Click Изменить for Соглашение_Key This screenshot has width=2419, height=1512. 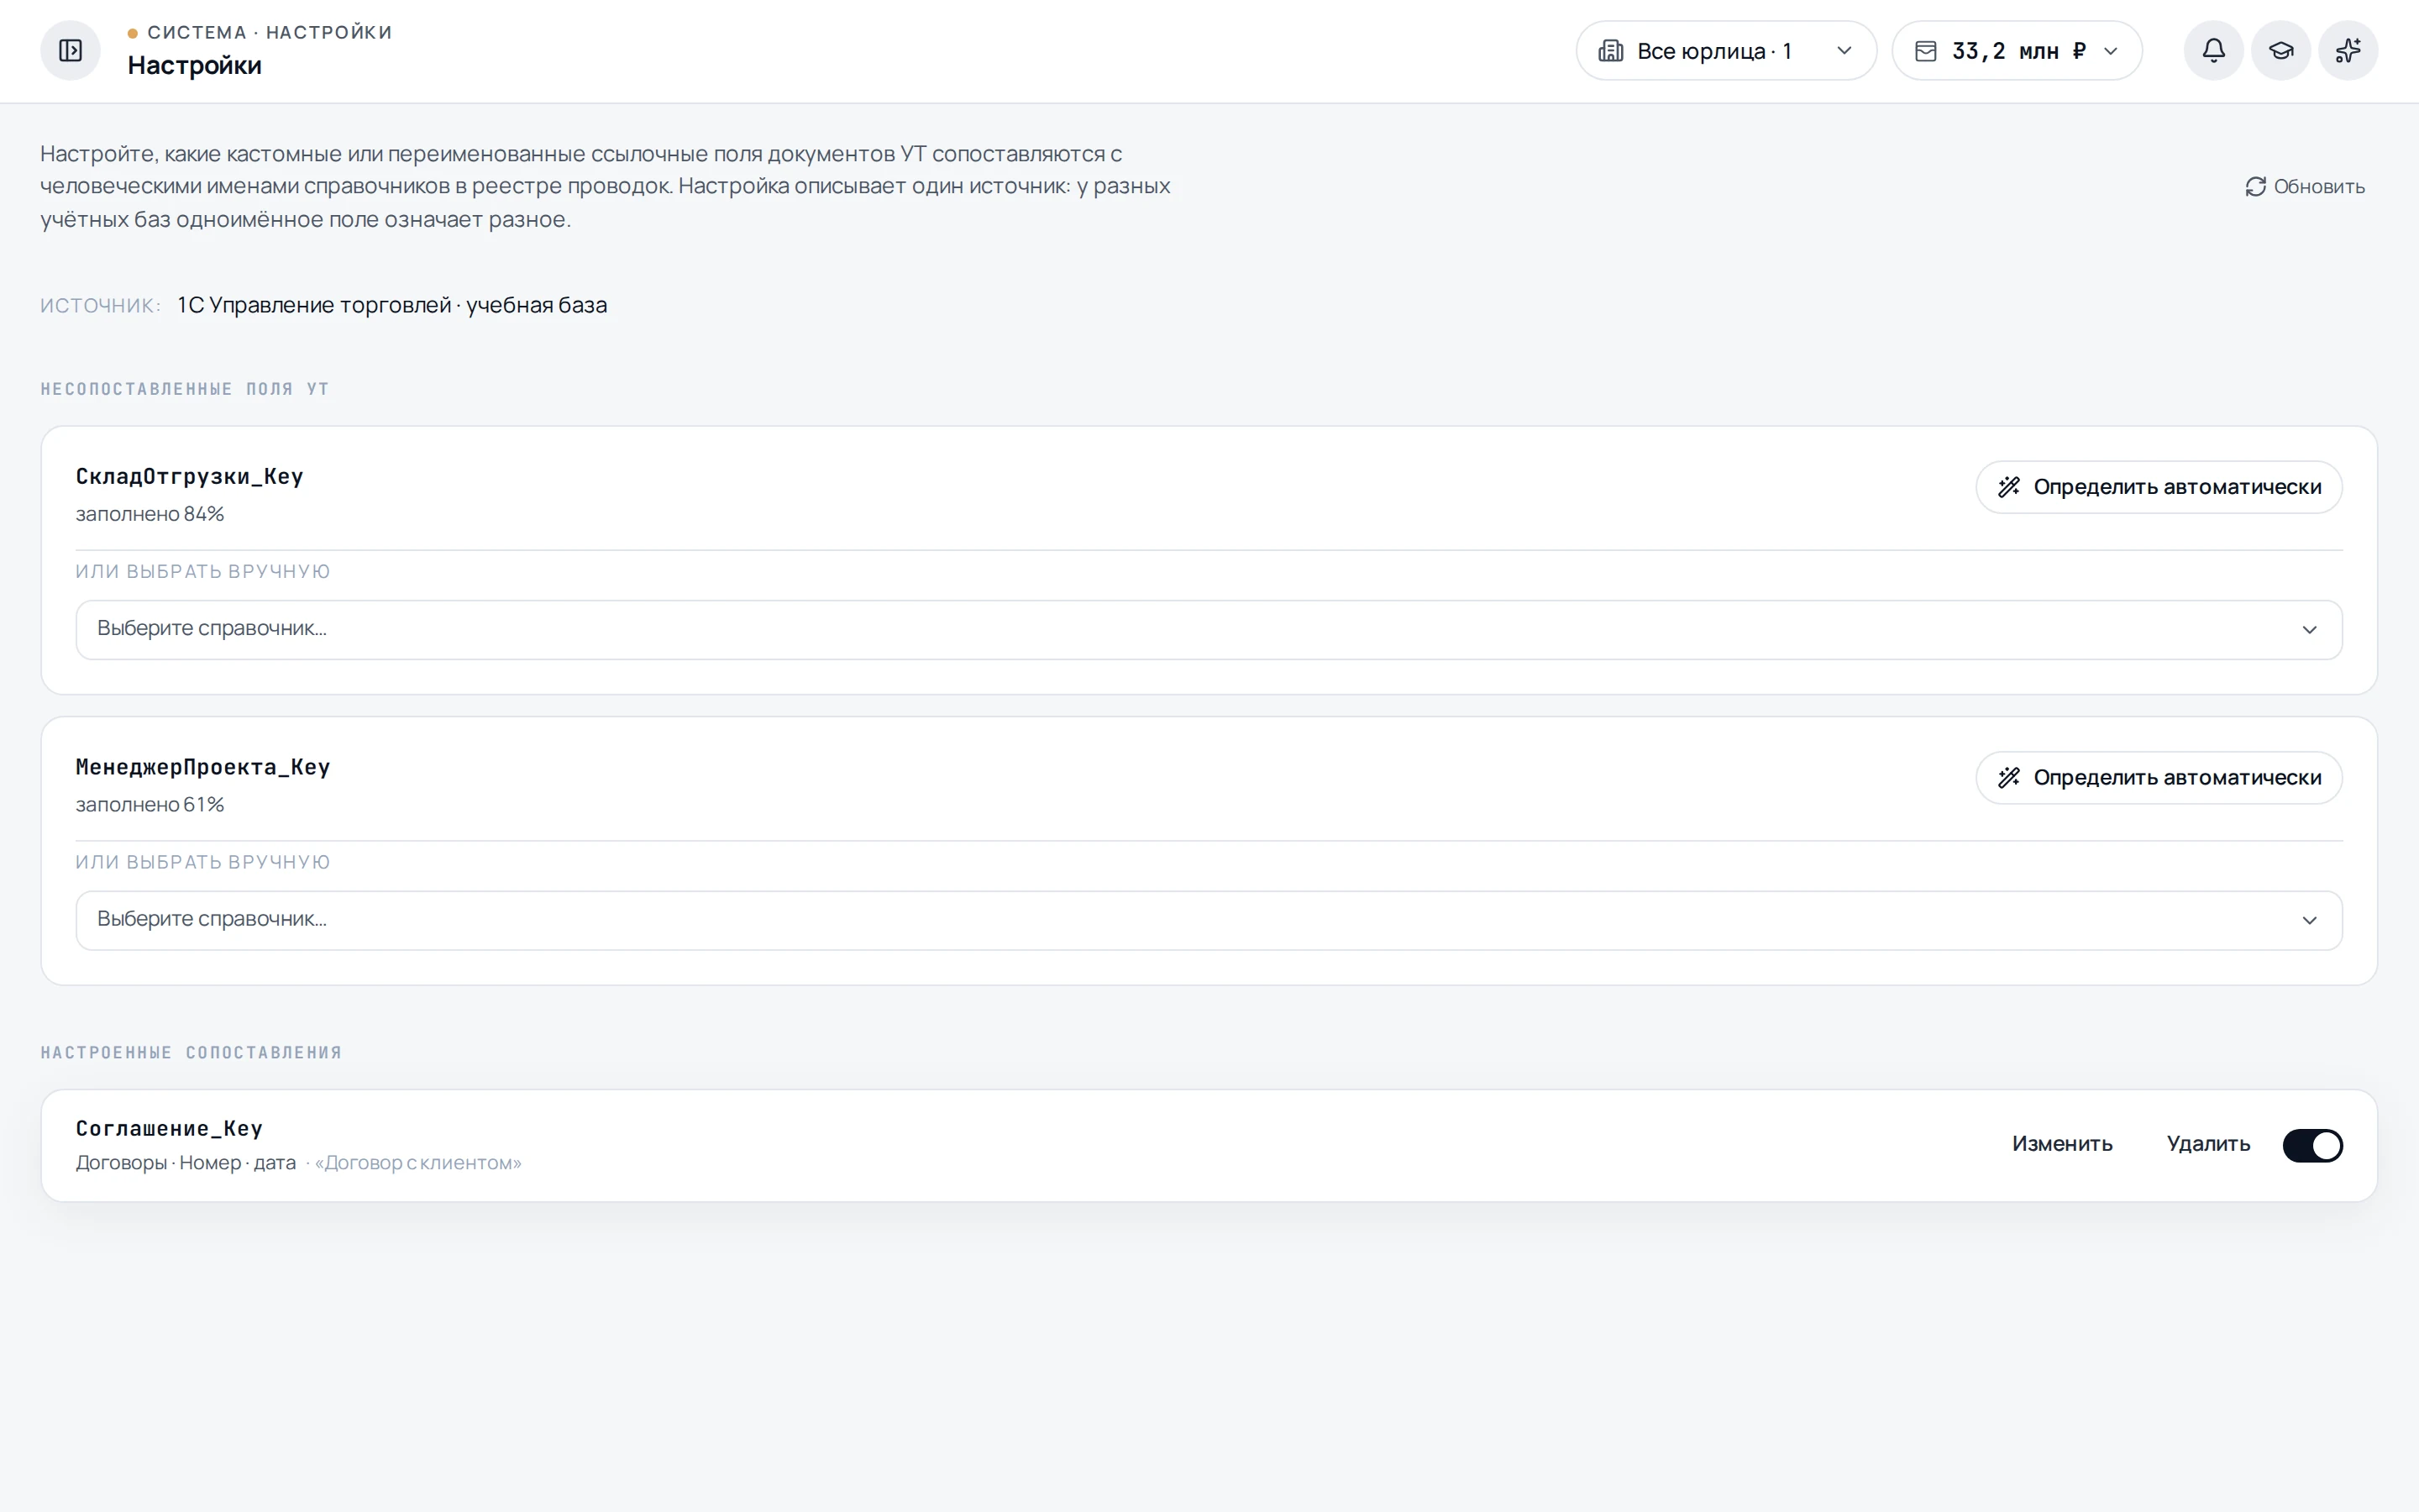click(x=2061, y=1144)
